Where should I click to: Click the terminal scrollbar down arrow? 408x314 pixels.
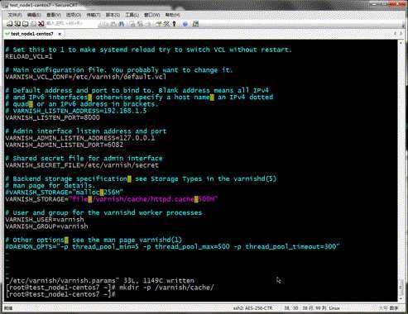click(401, 298)
